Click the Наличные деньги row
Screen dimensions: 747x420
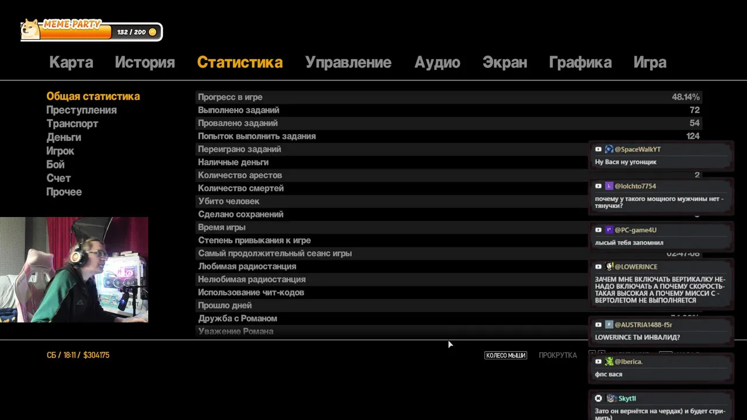[449, 162]
